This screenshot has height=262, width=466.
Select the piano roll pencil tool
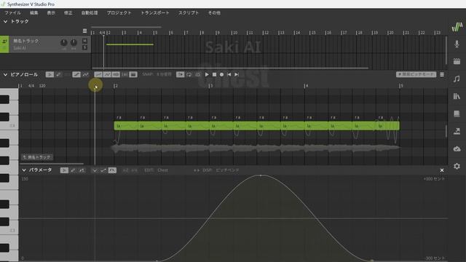pos(58,74)
